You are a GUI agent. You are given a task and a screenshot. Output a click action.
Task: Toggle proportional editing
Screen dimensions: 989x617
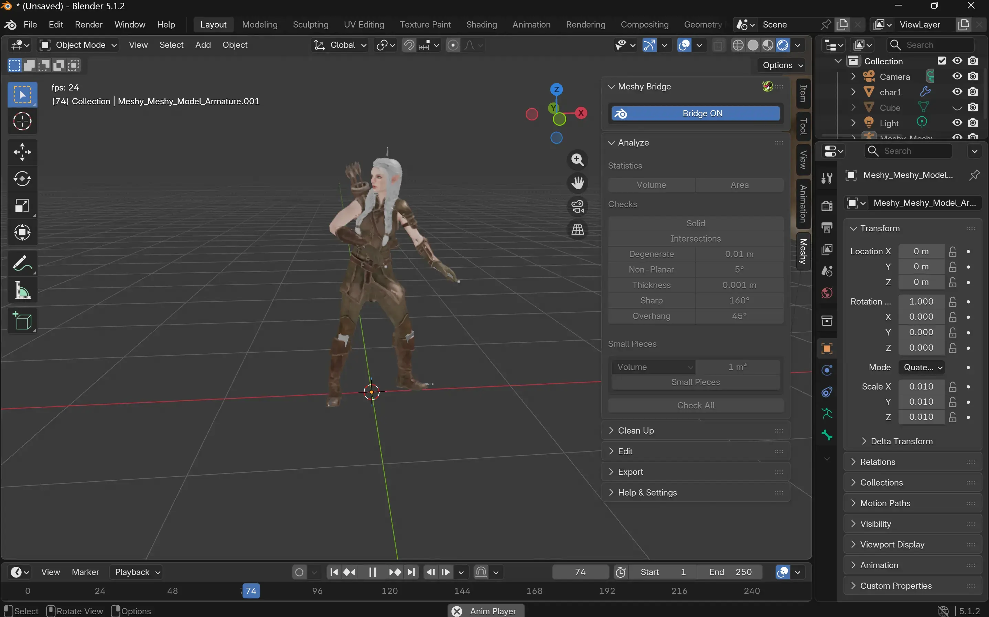[453, 45]
